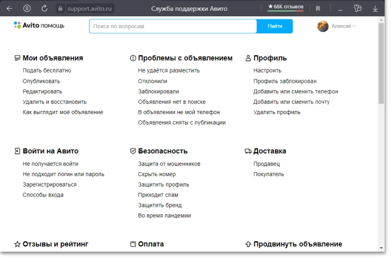This screenshot has height=258, width=391.
Task: Open the Объявления нет в поиске link
Action: click(x=172, y=102)
